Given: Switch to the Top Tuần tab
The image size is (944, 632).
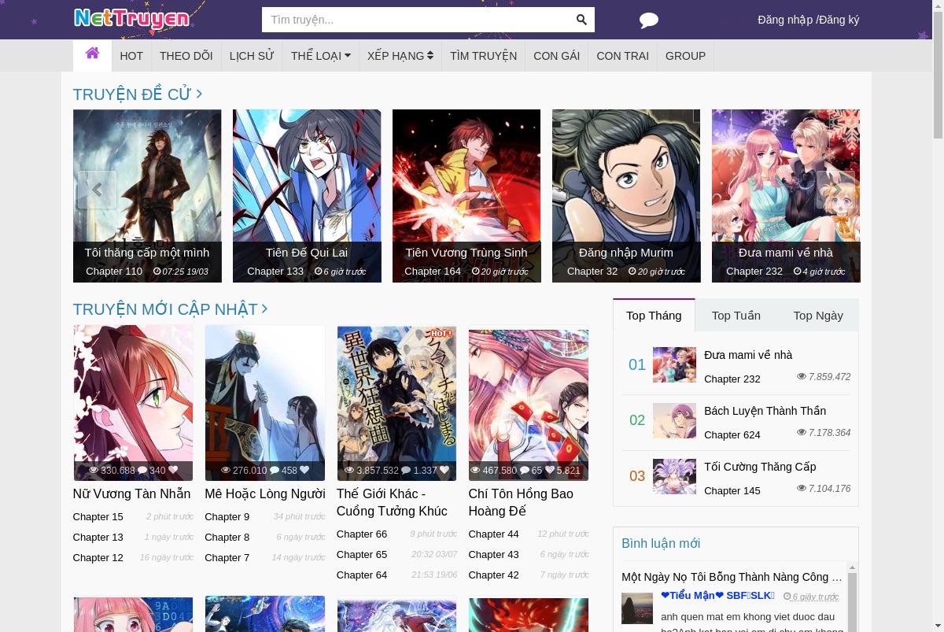Looking at the screenshot, I should pos(736,316).
